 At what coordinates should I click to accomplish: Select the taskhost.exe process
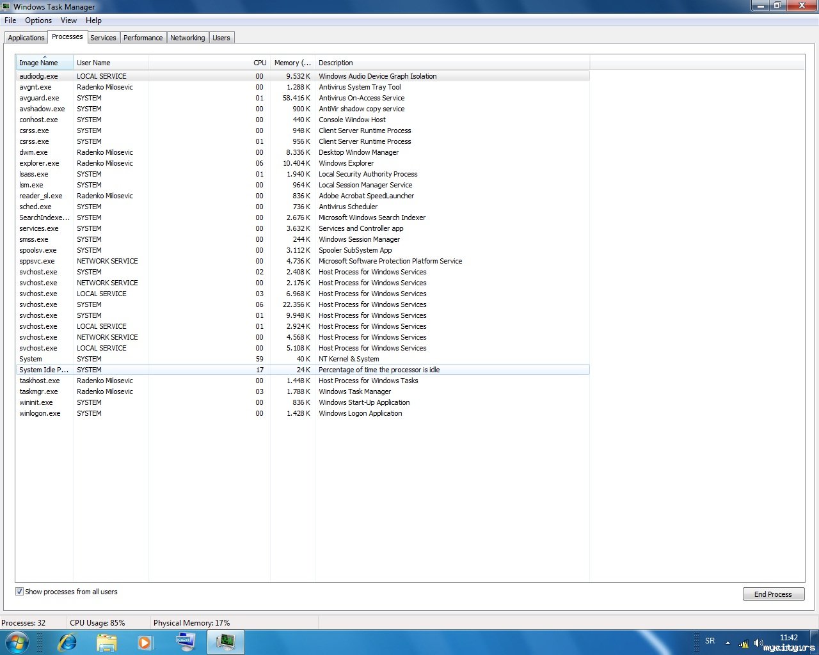[x=303, y=381]
